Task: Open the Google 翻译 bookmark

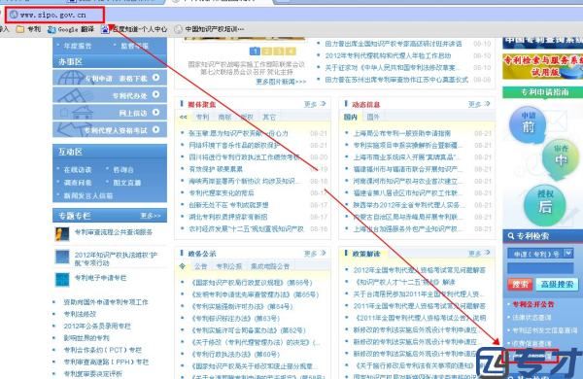Action: (71, 29)
